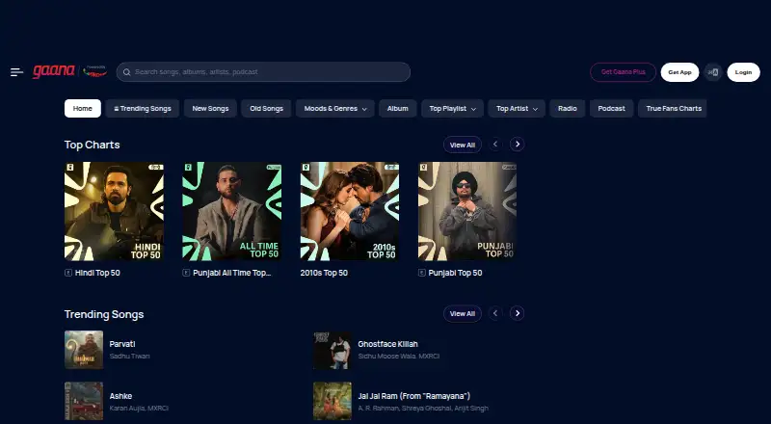Open the Parvati song artwork
The image size is (771, 424).
pyautogui.click(x=84, y=350)
